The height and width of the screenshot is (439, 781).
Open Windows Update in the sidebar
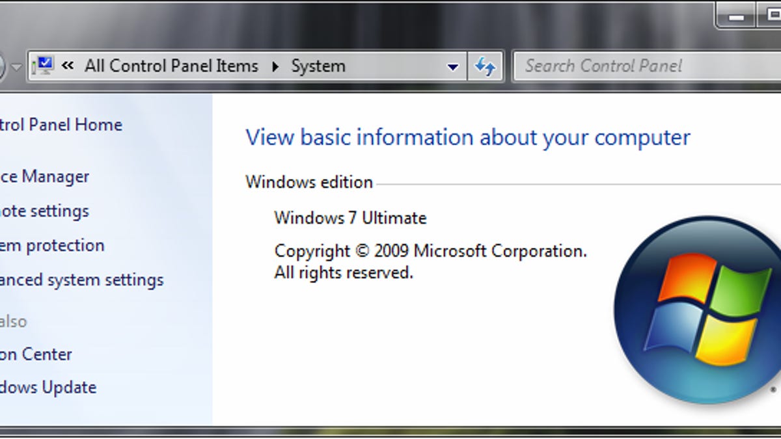coord(48,387)
